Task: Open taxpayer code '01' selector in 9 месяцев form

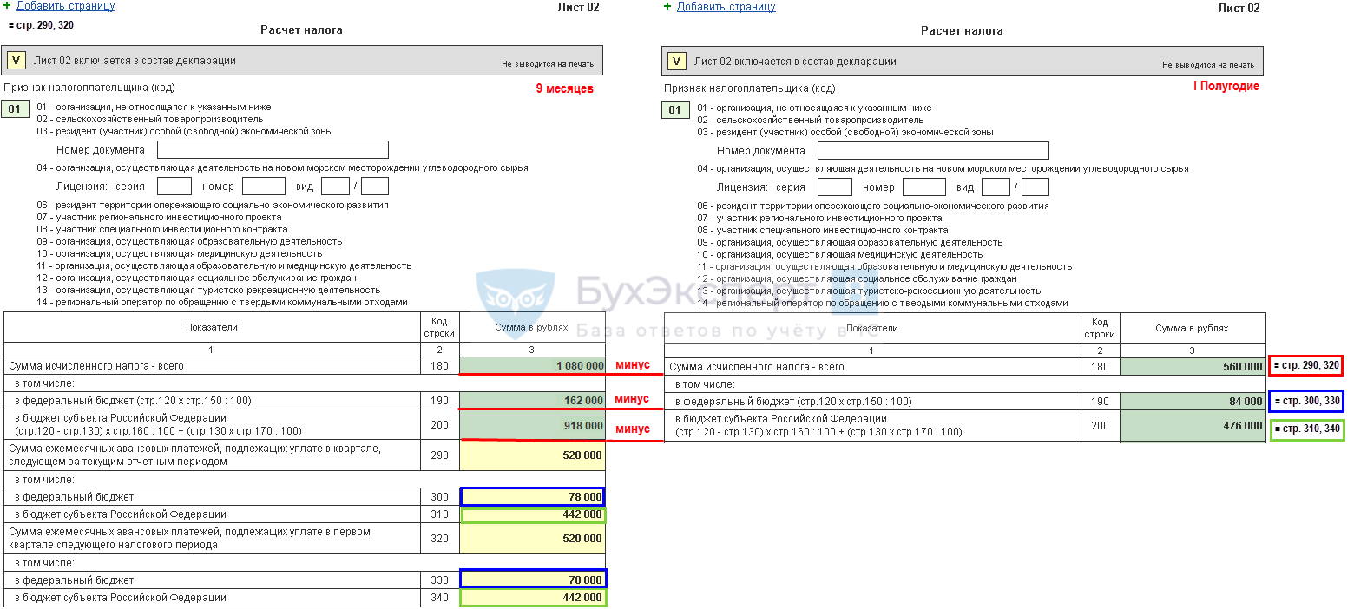Action: pos(16,109)
